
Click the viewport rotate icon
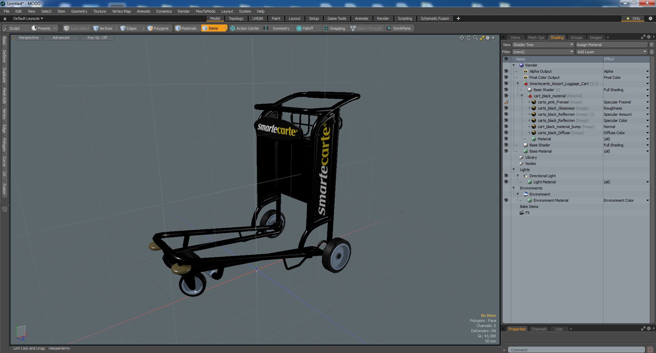tap(469, 38)
